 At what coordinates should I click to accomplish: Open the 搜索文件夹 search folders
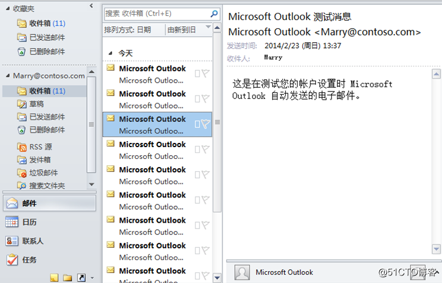pos(41,186)
